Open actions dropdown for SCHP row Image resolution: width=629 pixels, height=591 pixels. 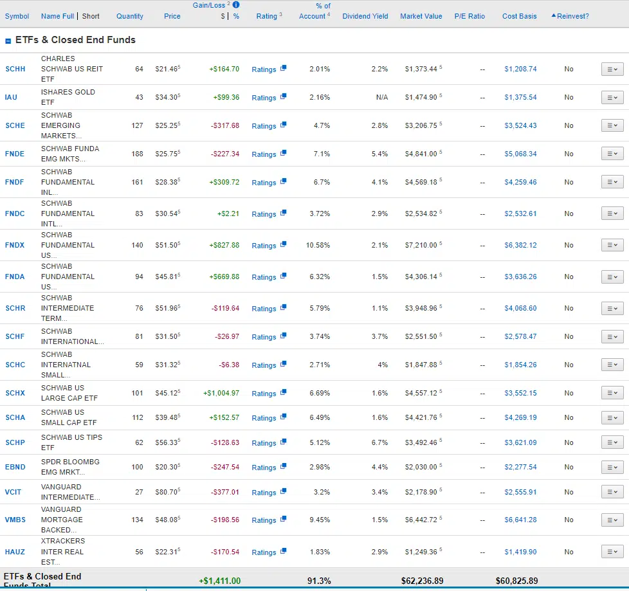612,442
